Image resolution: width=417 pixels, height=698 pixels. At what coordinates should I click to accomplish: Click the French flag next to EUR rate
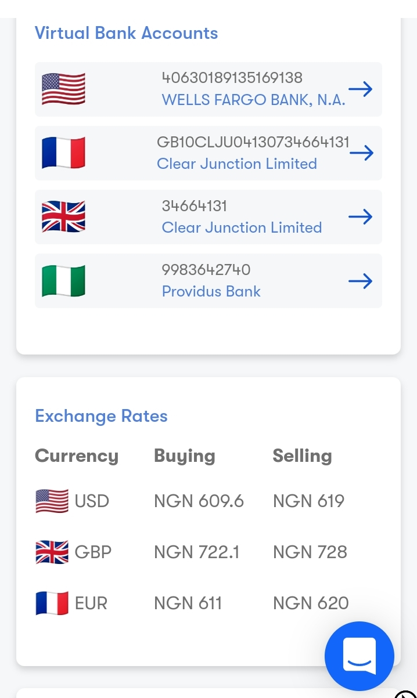(x=52, y=603)
